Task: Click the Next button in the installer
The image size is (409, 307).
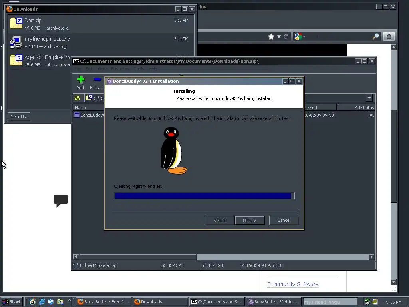Action: [250, 221]
